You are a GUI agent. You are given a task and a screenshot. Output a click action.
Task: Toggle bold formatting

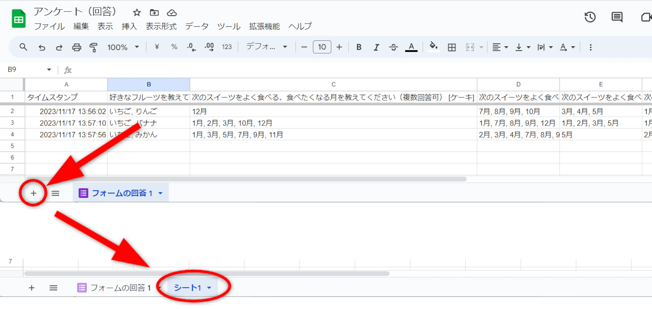tap(359, 47)
